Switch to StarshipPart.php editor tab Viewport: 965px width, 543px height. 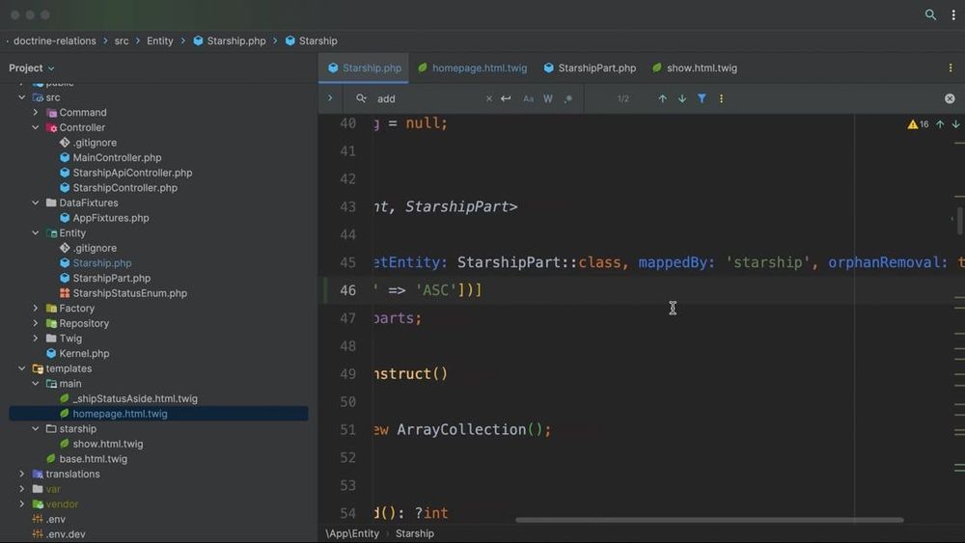click(x=590, y=68)
